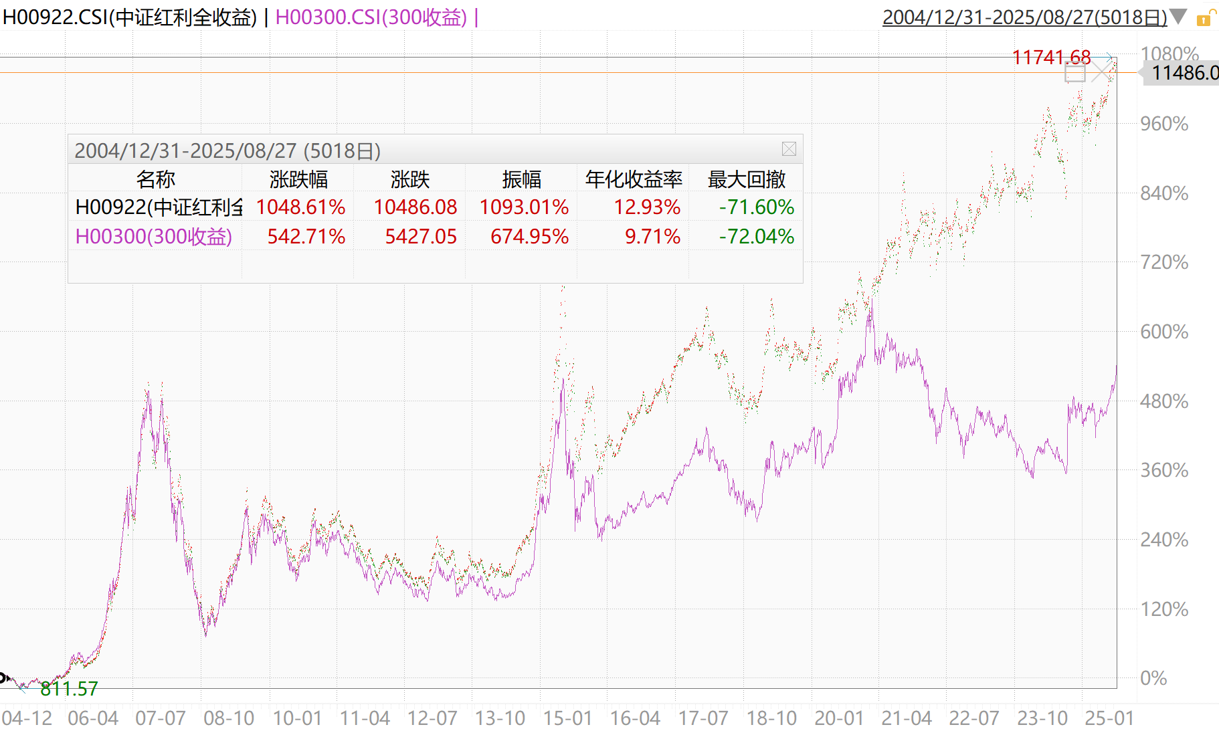This screenshot has height=733, width=1219.
Task: Click the 名称 column header
Action: click(x=155, y=179)
